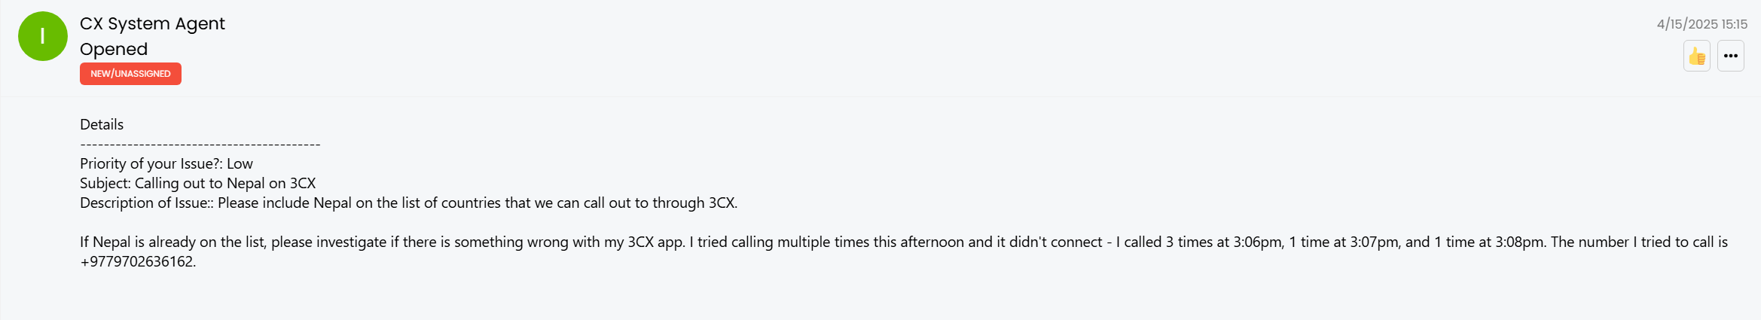
Task: Click the empty area below the phone number
Action: (x=904, y=295)
